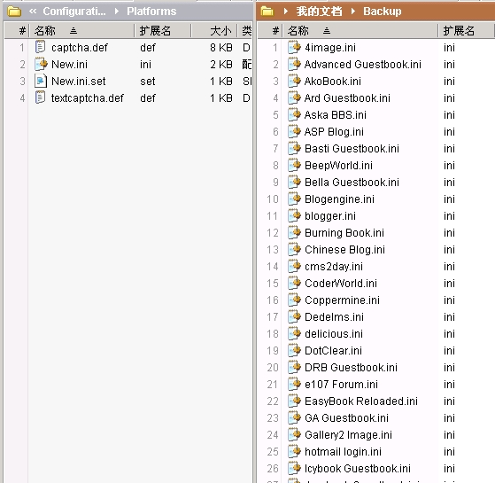Image resolution: width=495 pixels, height=483 pixels.
Task: Select the New.ini file icon
Action: point(41,64)
